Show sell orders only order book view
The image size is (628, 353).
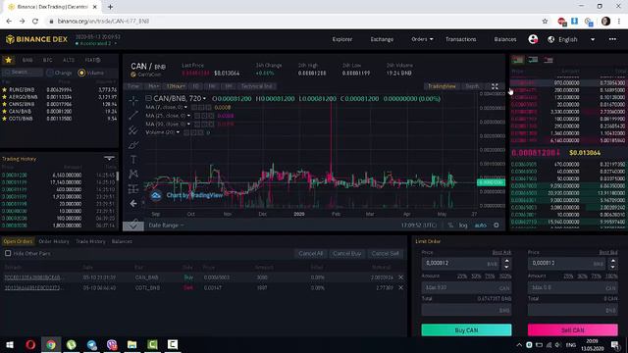[x=548, y=60]
